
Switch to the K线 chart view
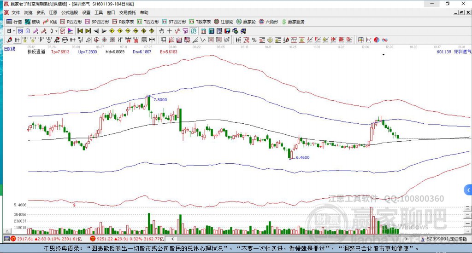tap(50, 22)
